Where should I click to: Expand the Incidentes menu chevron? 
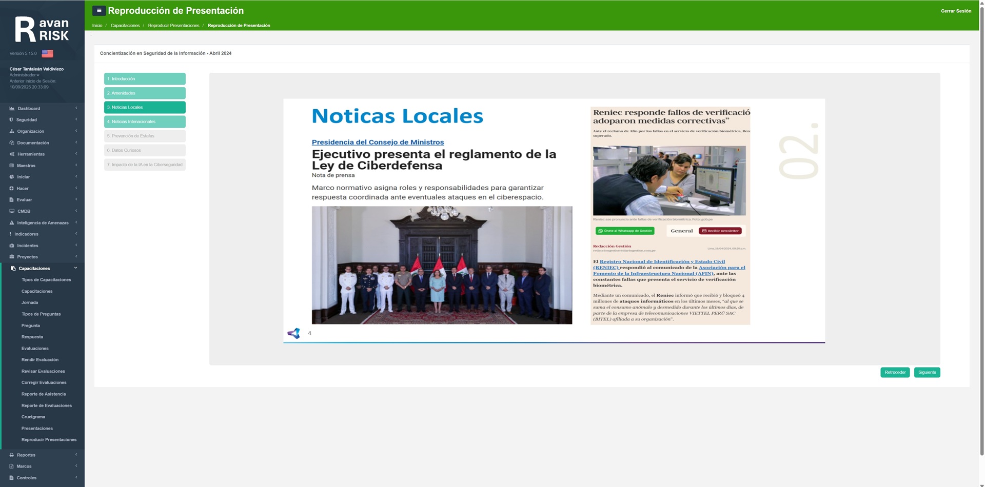[x=76, y=245]
